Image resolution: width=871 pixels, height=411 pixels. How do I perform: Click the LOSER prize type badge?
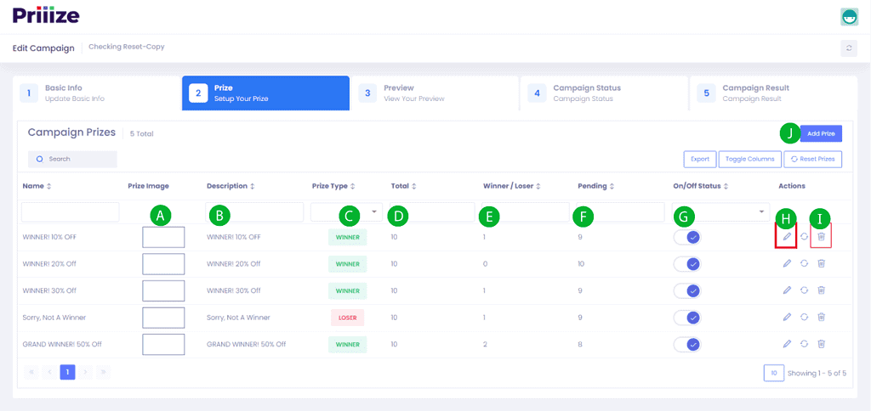(348, 318)
